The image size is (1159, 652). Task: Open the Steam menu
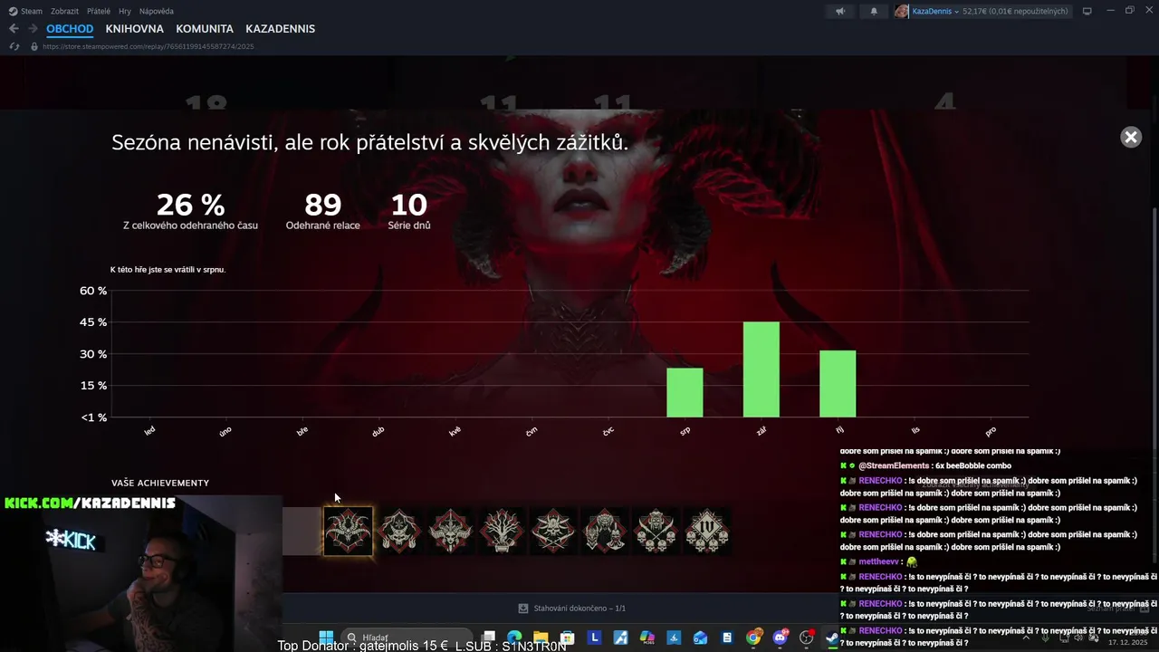(x=25, y=11)
